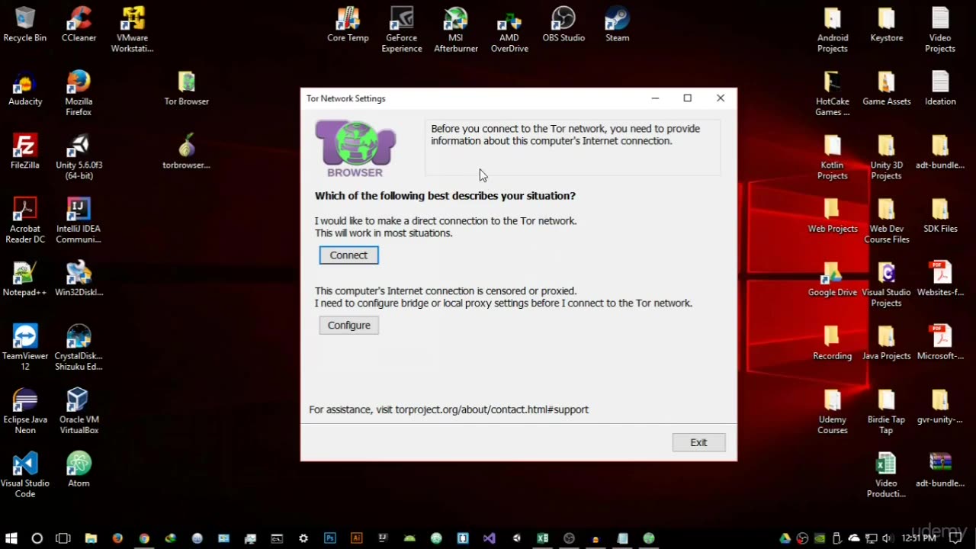Select the Audacity desktop icon
Viewport: 976px width, 549px height.
pyautogui.click(x=25, y=88)
